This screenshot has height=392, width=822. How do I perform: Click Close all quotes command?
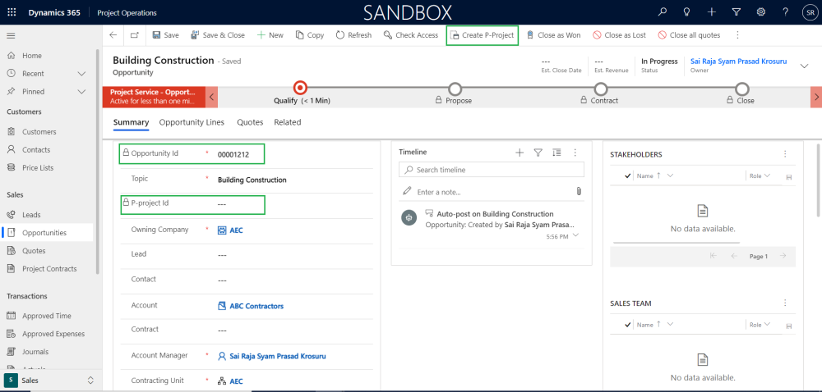(x=690, y=35)
